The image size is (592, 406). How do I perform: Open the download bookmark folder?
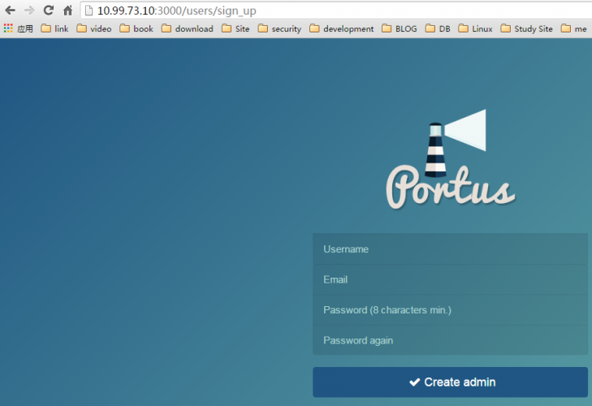[187, 28]
